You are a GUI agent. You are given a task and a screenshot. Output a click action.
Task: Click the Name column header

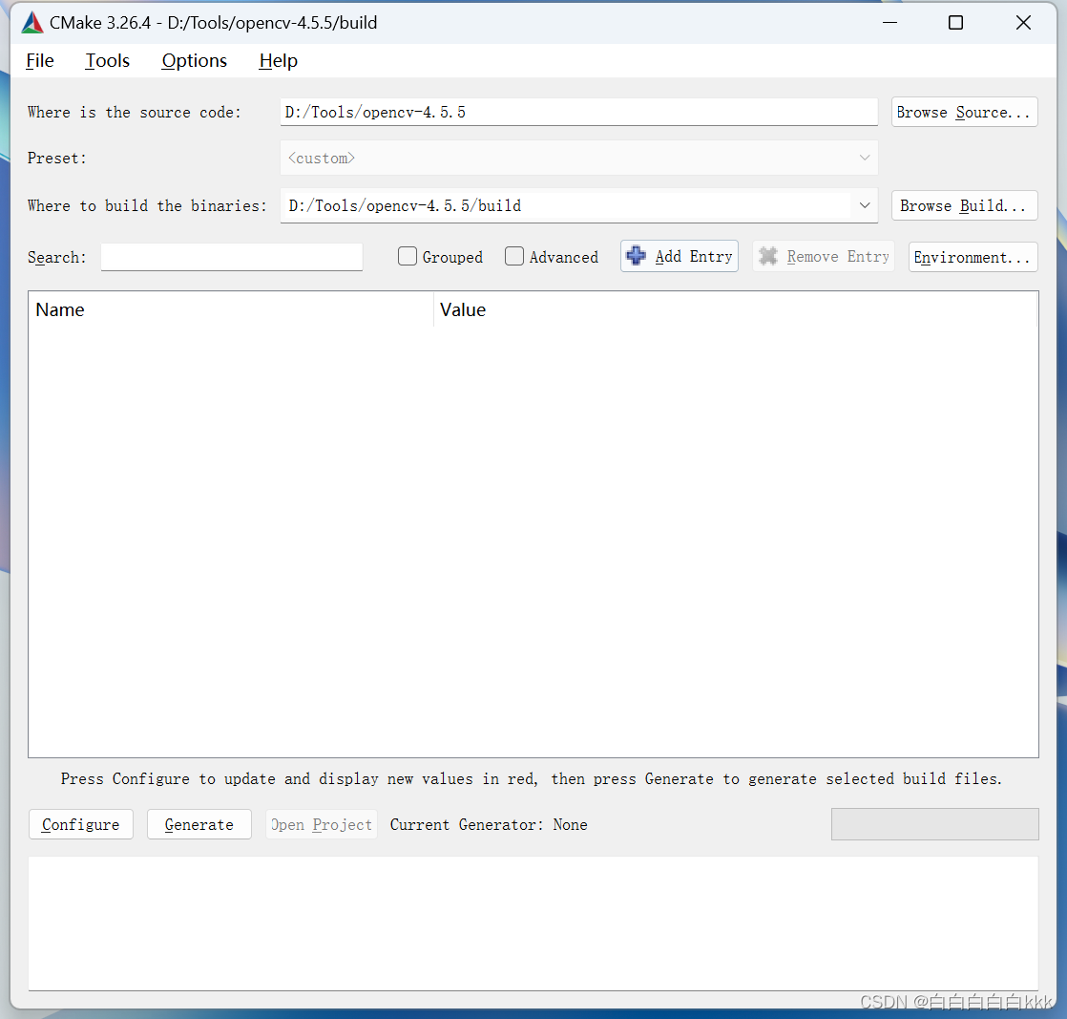point(231,310)
